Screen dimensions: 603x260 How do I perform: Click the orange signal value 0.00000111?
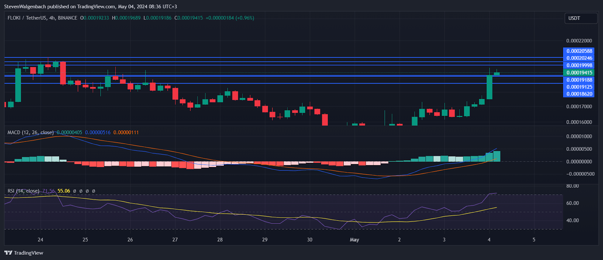126,132
